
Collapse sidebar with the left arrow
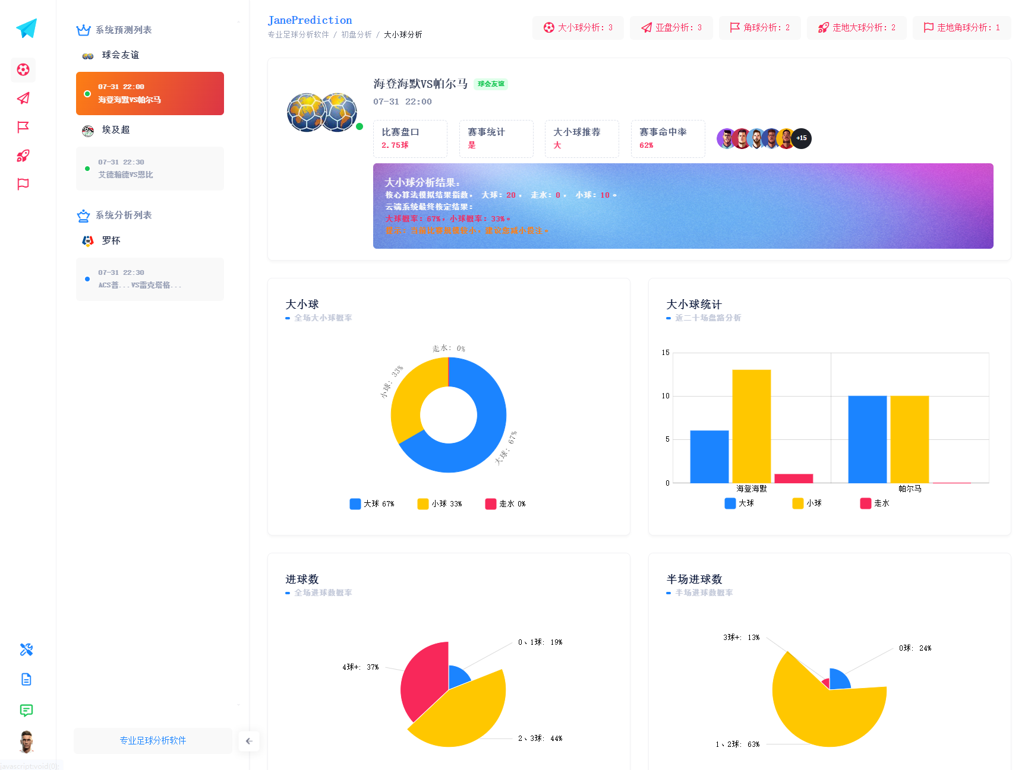tap(249, 741)
